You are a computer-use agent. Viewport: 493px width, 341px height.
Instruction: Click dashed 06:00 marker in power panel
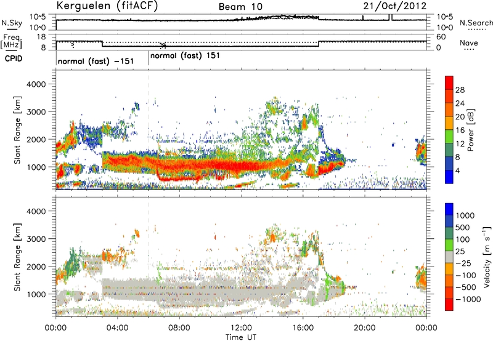click(x=149, y=129)
